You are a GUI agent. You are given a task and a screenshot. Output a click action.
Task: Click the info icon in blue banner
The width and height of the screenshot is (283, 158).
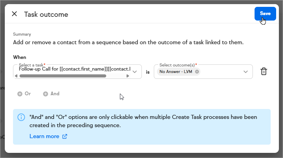[x=21, y=117]
